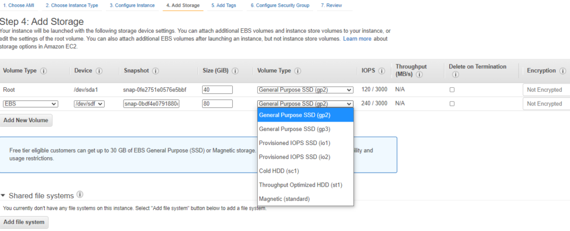
Task: Show info for IOPS column
Action: click(382, 71)
